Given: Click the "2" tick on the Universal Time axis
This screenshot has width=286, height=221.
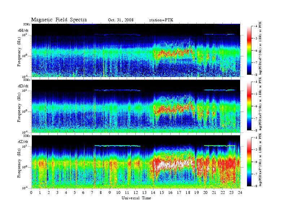Looking at the screenshot, I should [49, 192].
